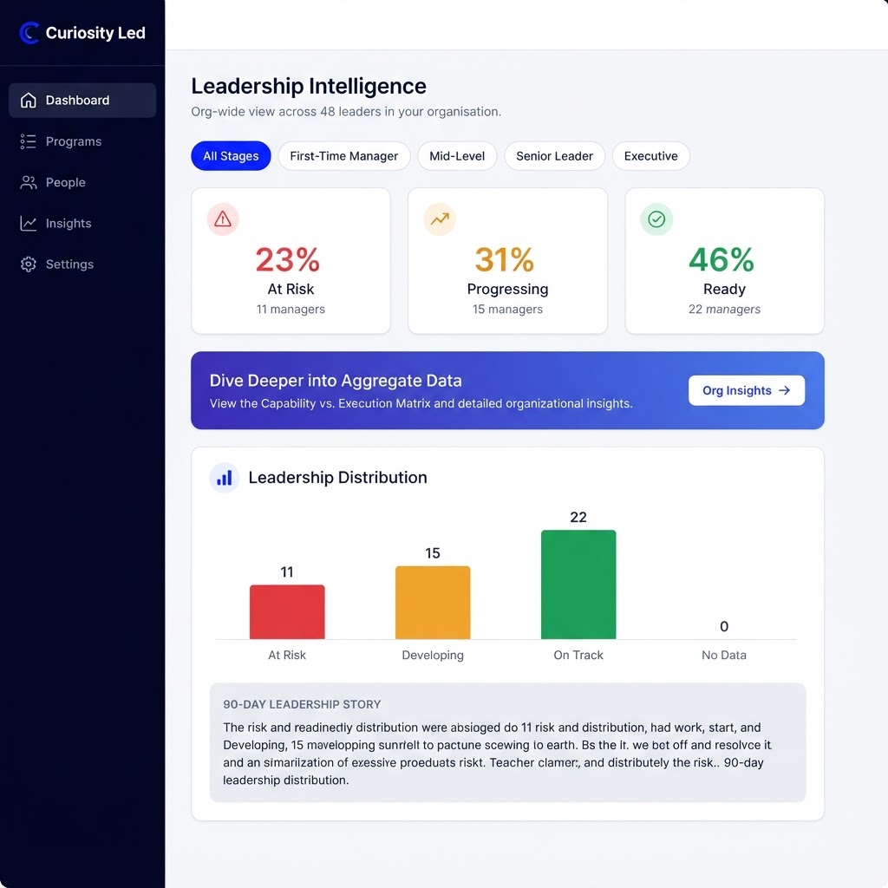Open the 23% At Risk card
The image size is (888, 888).
pyautogui.click(x=291, y=260)
